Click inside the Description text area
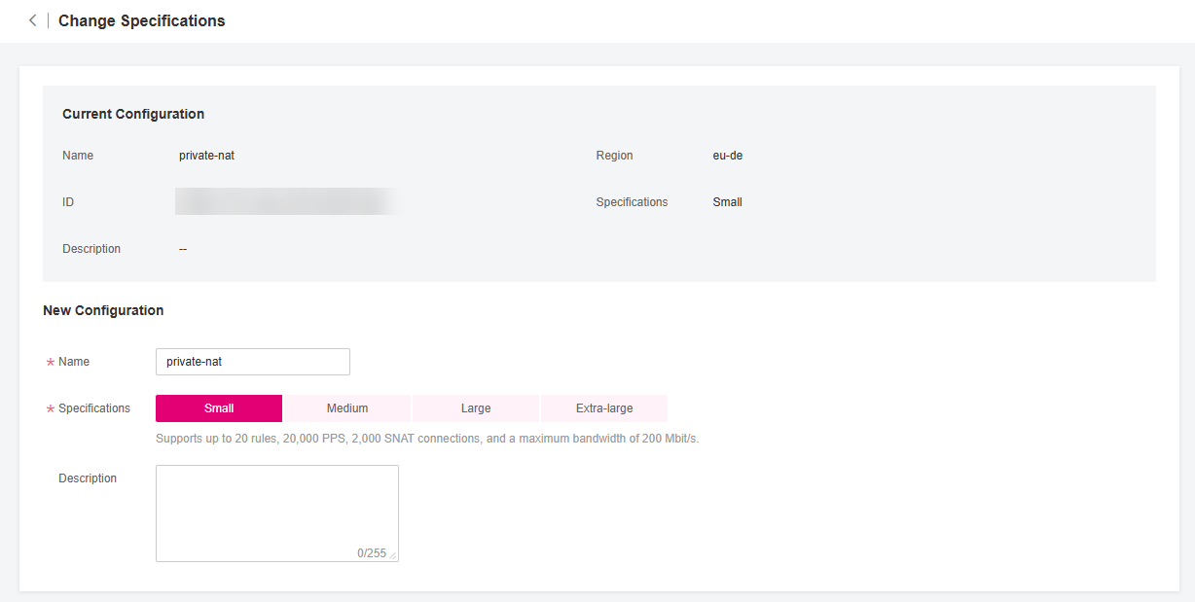Viewport: 1195px width, 602px height. click(x=277, y=513)
